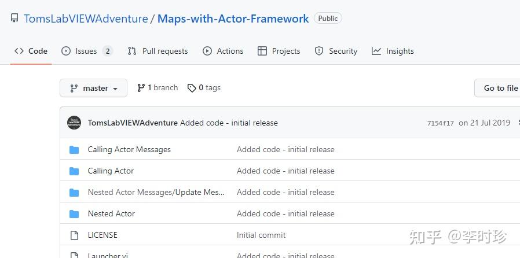Image resolution: width=520 pixels, height=258 pixels.
Task: Open commit hash 7154f17
Action: pyautogui.click(x=440, y=123)
